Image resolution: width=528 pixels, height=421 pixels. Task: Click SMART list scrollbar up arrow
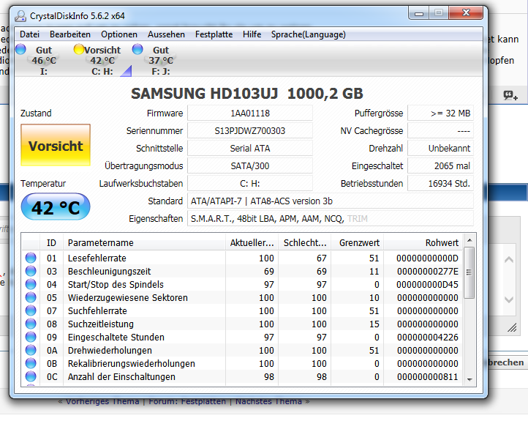click(x=469, y=240)
